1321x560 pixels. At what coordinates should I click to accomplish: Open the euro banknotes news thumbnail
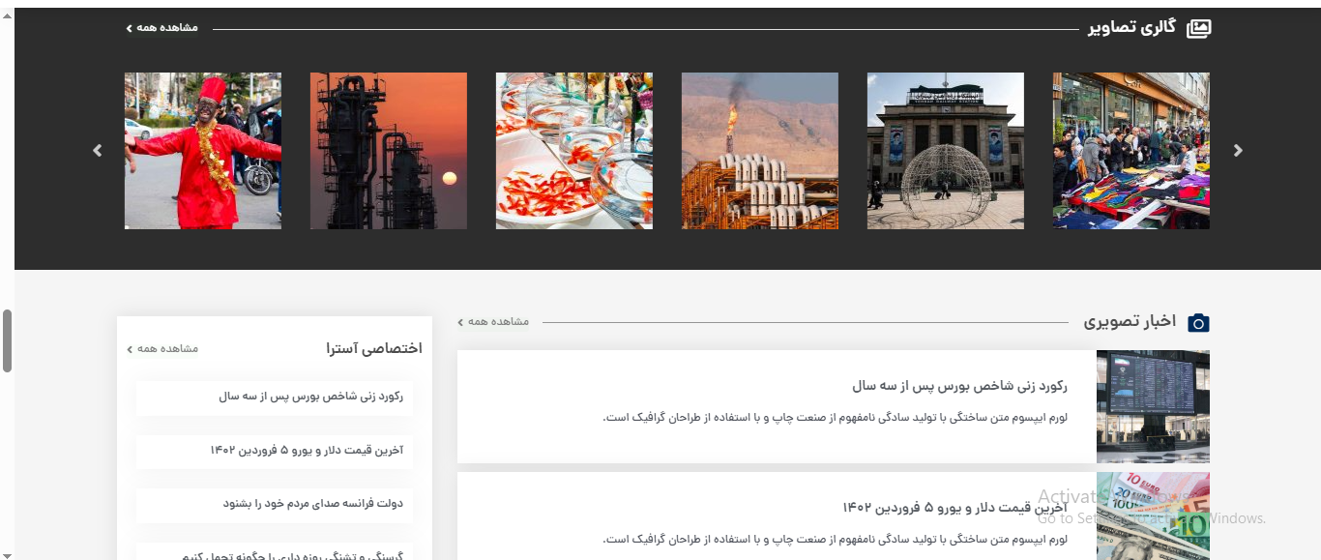(x=1153, y=516)
